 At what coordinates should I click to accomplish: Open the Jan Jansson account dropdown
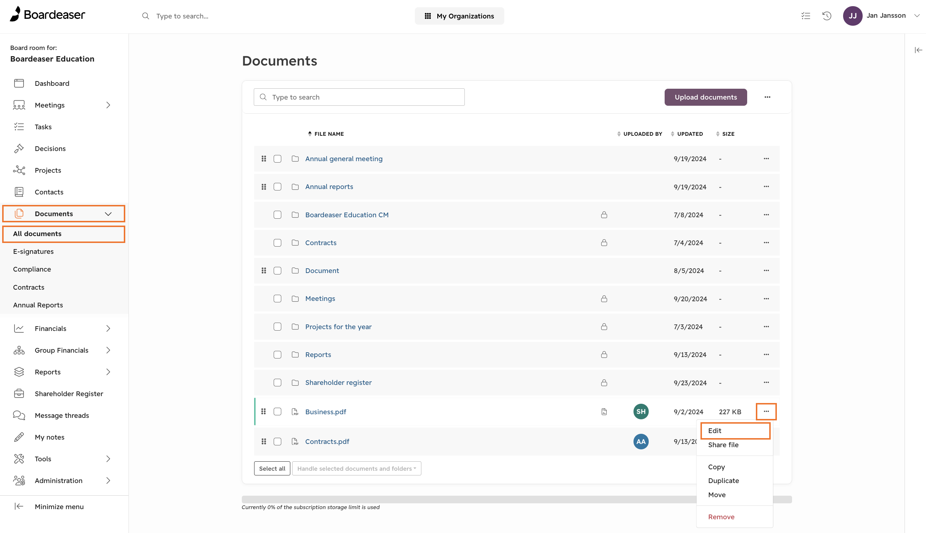[x=917, y=16]
